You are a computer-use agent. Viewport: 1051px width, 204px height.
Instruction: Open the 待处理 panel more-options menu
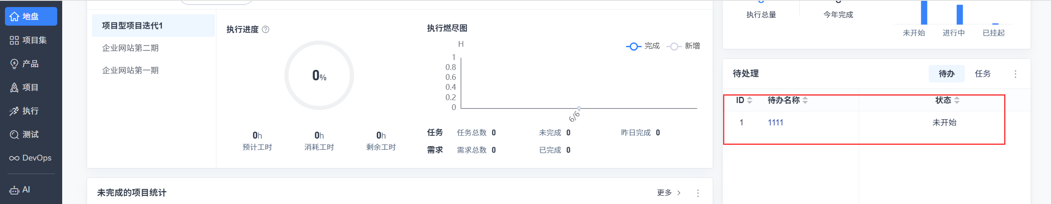1015,74
